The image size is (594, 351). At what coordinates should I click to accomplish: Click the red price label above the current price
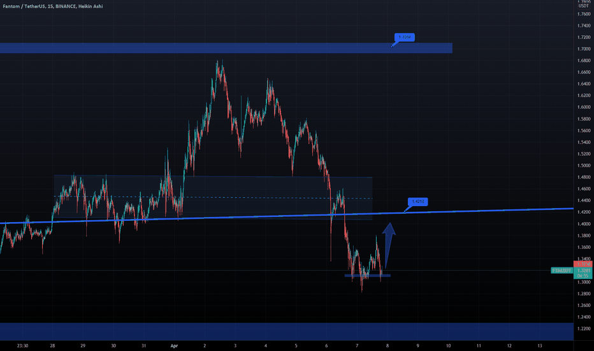pos(583,264)
